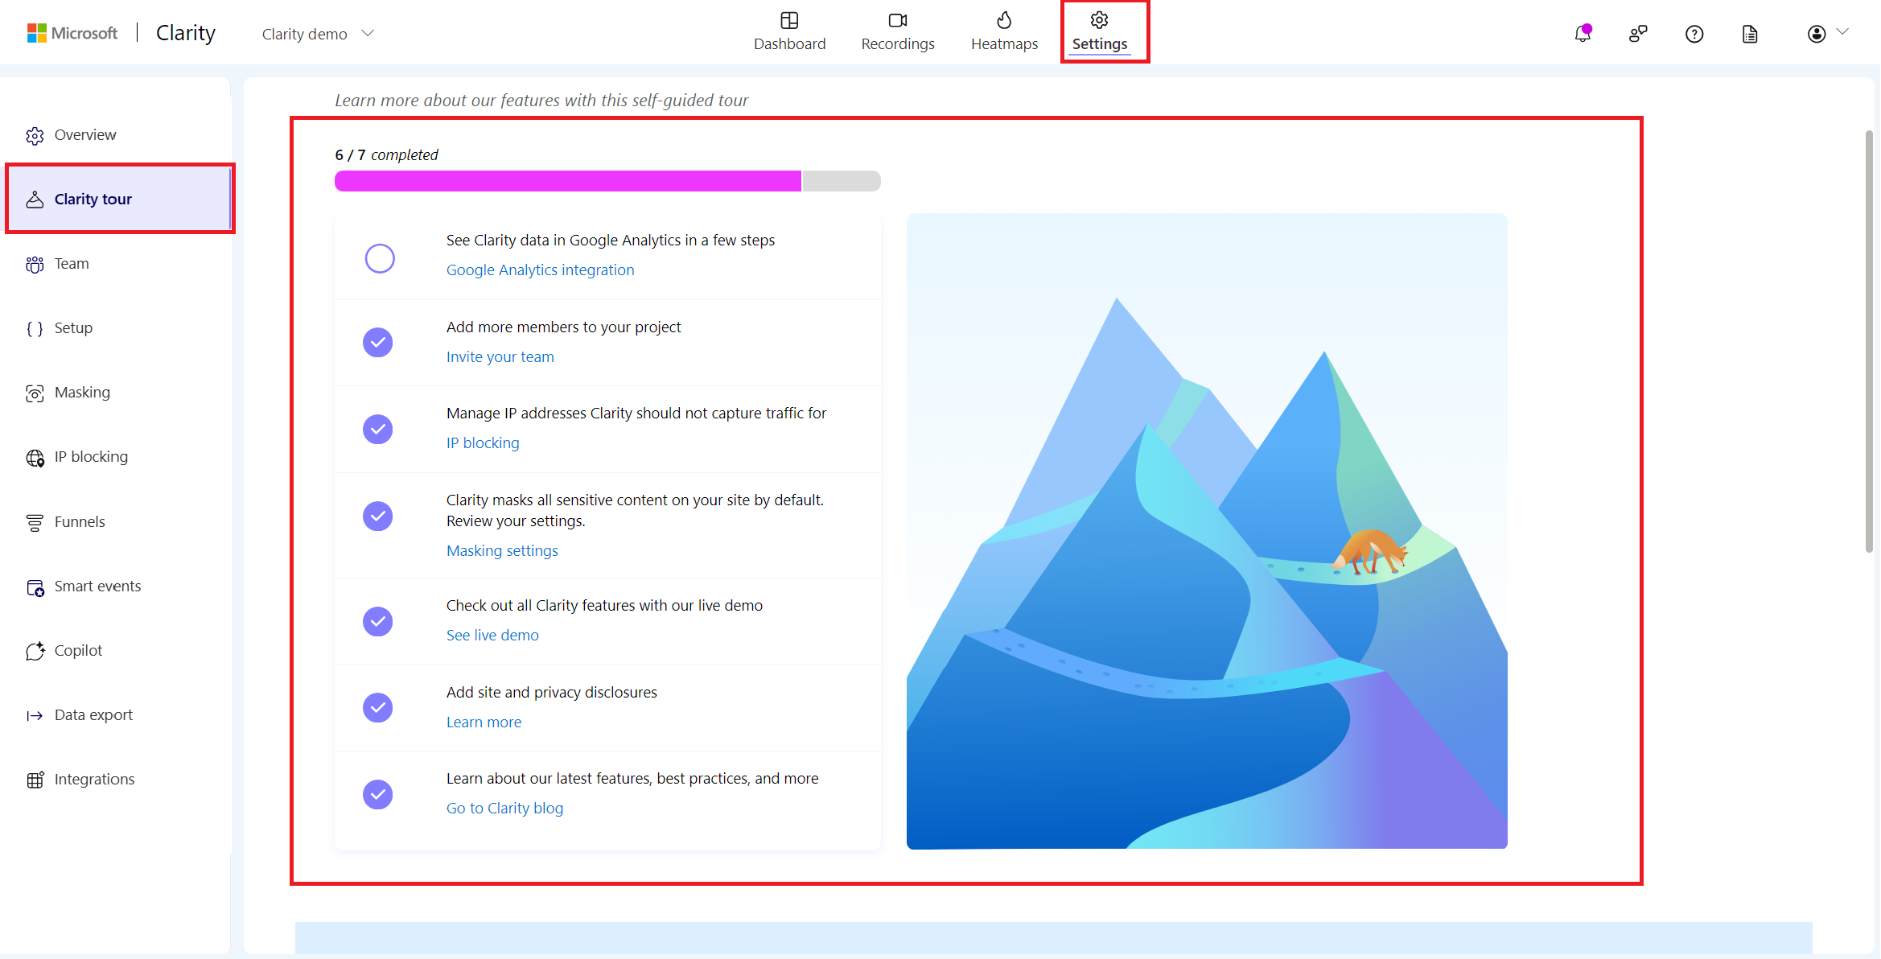Image resolution: width=1881 pixels, height=959 pixels.
Task: Open the Go to Clarity blog link
Action: tap(506, 807)
